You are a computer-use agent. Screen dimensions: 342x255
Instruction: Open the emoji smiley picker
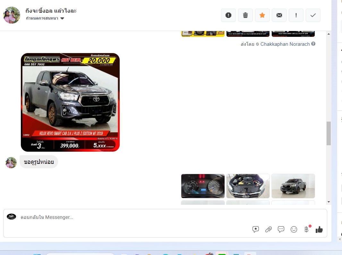click(x=294, y=229)
